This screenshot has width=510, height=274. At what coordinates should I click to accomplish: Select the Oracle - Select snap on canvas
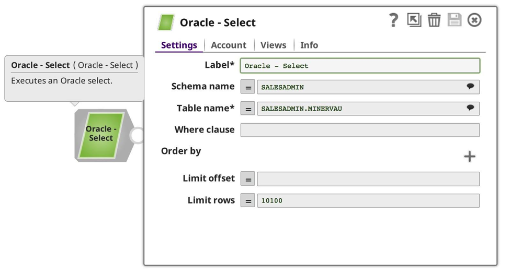[x=101, y=135]
